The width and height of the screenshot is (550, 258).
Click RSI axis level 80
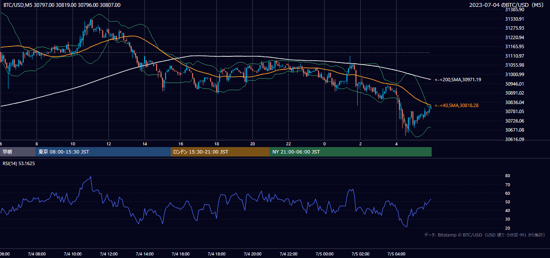[x=507, y=176]
